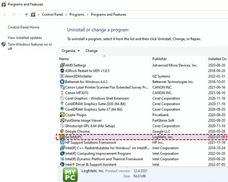This screenshot has width=228, height=182.
Task: Select ASRock Restart to UEFI v1.0.5
Action: click(87, 71)
